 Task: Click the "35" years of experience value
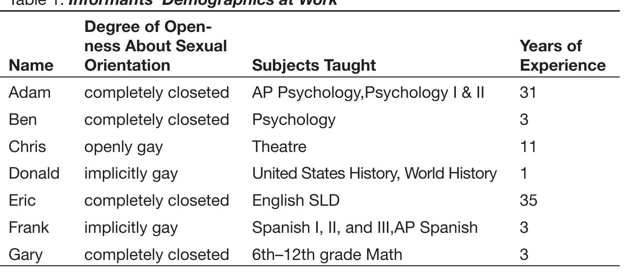(x=528, y=200)
